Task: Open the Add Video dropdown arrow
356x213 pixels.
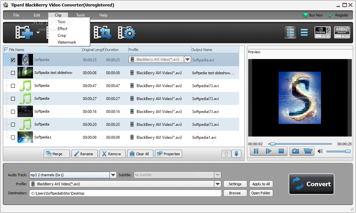Action: click(38, 33)
